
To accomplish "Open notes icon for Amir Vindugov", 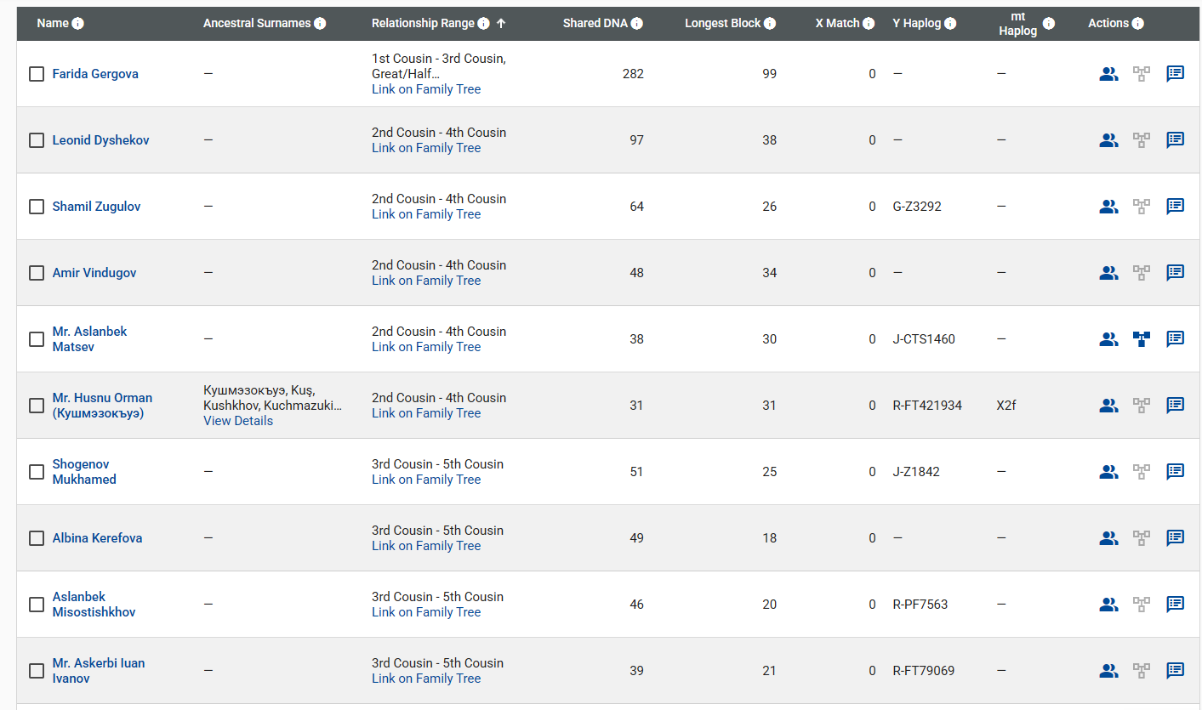I will point(1175,273).
